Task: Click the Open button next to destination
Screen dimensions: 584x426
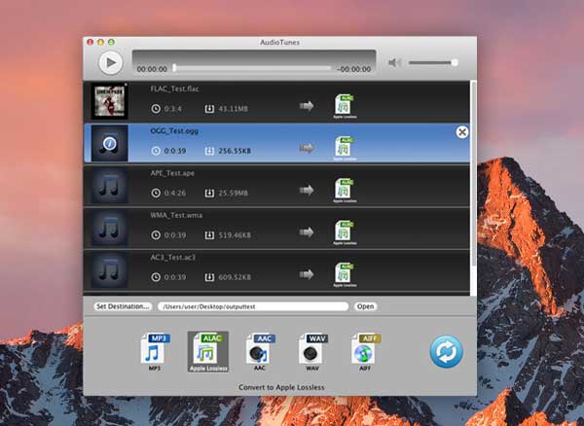Action: tap(365, 306)
